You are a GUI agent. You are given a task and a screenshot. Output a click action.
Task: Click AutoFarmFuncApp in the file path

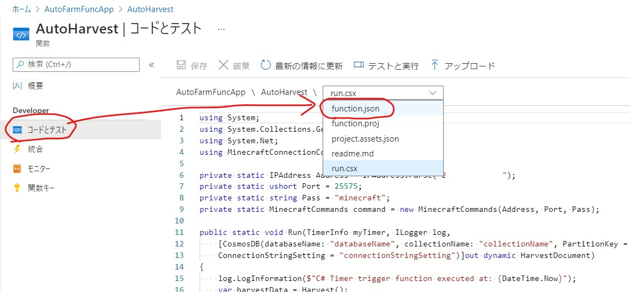211,92
